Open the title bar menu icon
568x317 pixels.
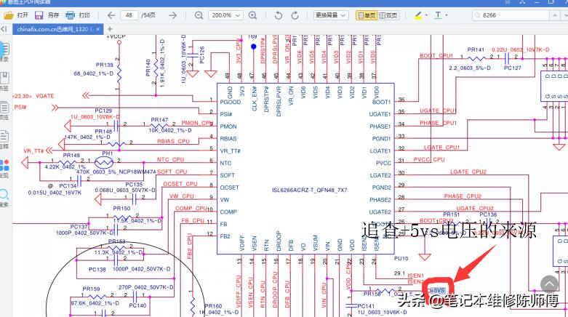coord(508,2)
